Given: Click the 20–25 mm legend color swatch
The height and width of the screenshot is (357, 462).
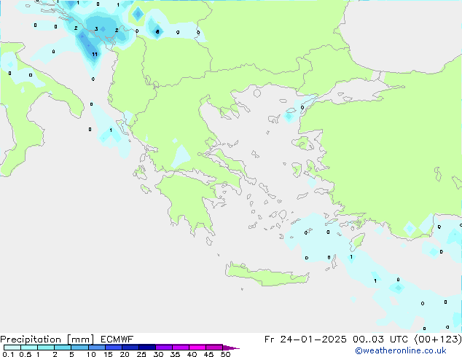Looking at the screenshot, I should [x=130, y=348].
